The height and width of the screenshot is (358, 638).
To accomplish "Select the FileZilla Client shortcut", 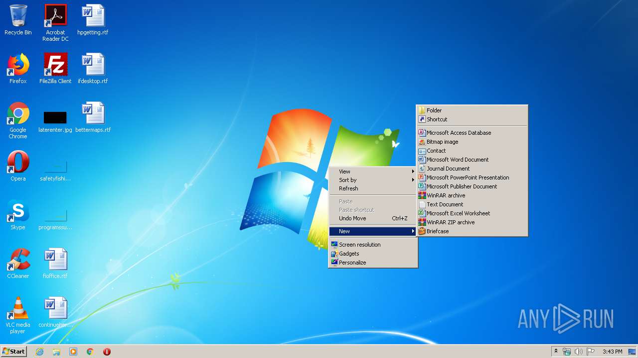I will tap(55, 69).
